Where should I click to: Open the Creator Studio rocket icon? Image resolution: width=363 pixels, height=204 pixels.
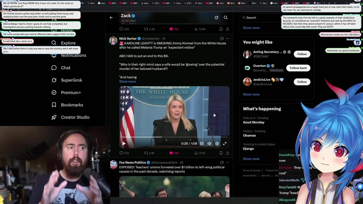pos(54,117)
